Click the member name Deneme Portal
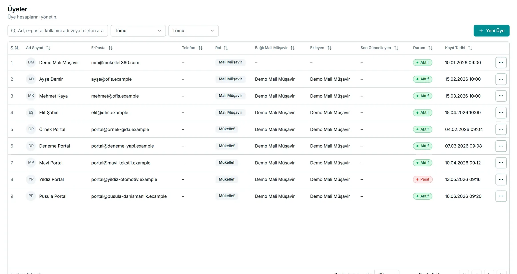Image resolution: width=517 pixels, height=274 pixels. 55,146
